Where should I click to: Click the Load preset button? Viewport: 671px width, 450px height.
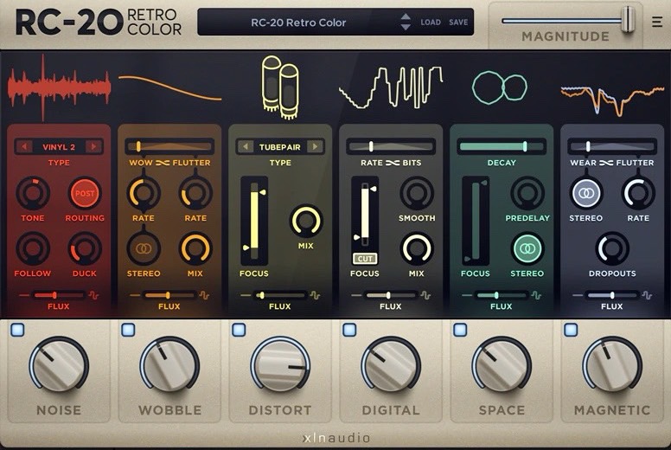pyautogui.click(x=431, y=22)
